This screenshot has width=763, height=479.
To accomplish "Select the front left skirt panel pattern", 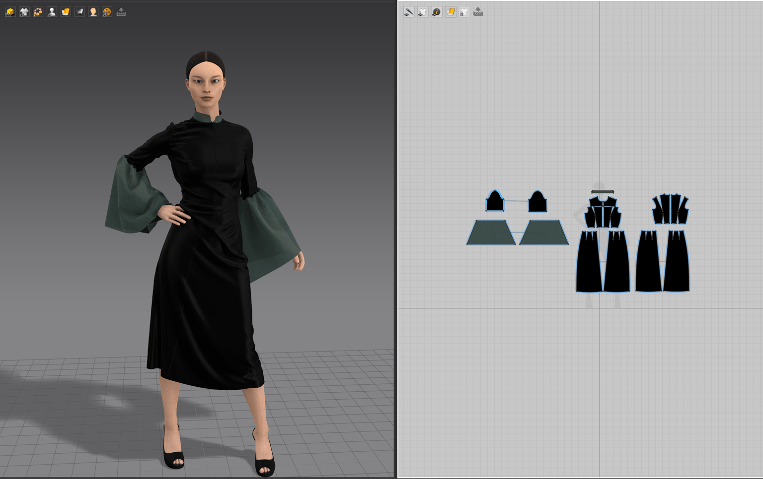I will tap(589, 261).
